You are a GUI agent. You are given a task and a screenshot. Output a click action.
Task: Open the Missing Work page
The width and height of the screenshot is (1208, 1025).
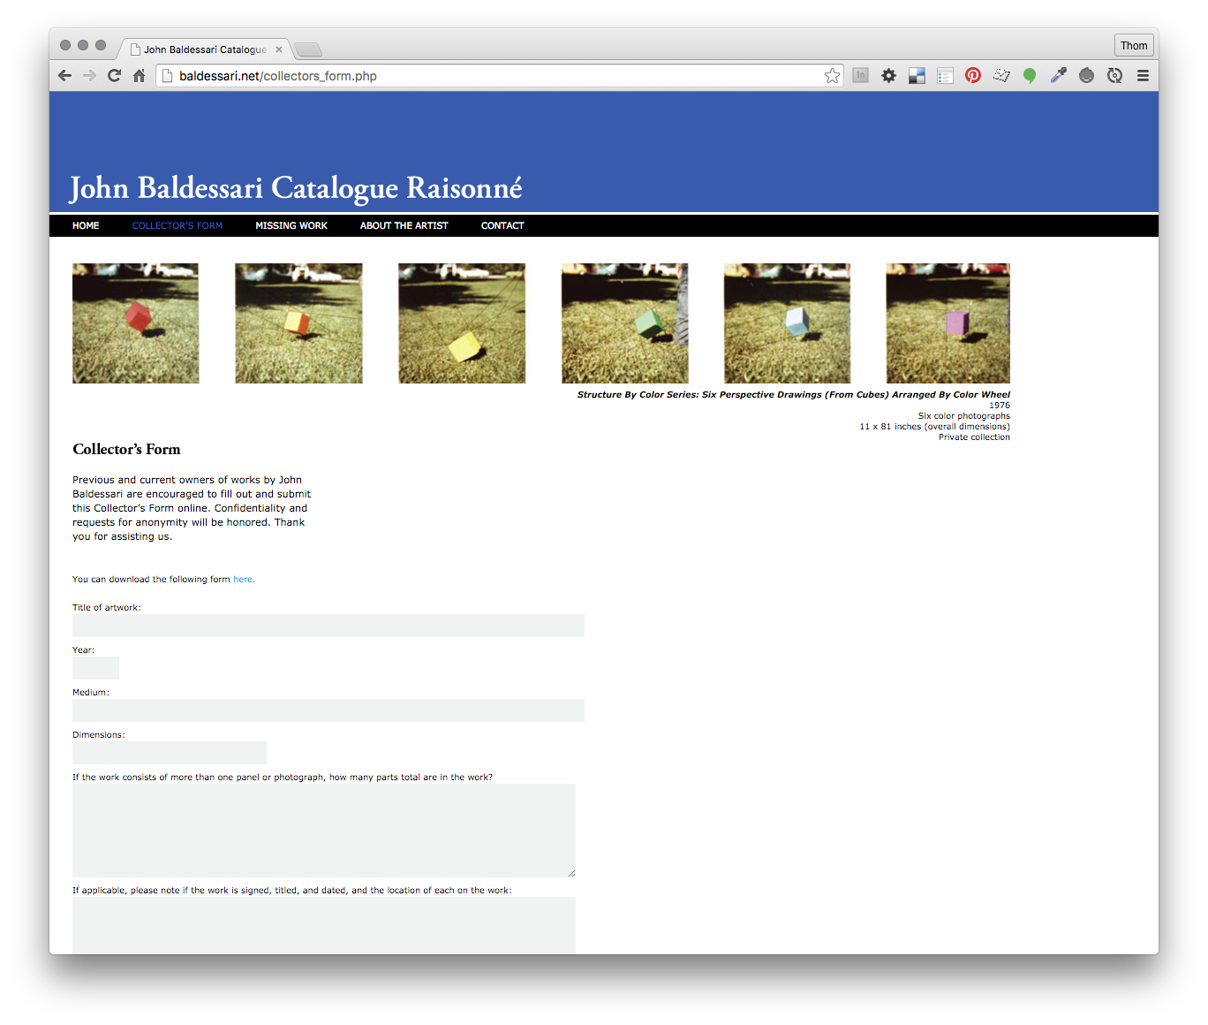click(291, 226)
